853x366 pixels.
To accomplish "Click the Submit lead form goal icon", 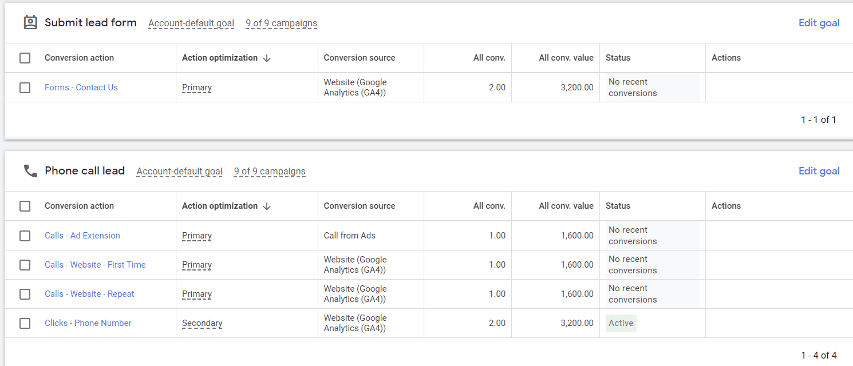I will point(30,23).
